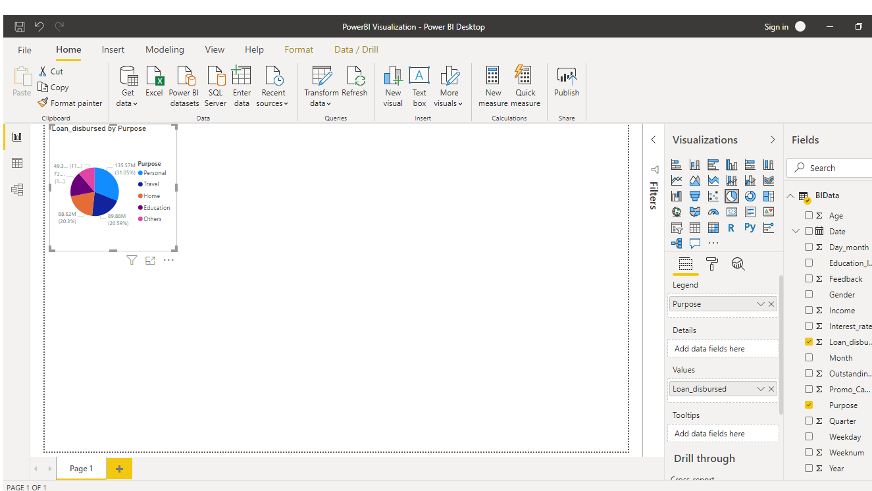The width and height of the screenshot is (872, 491).
Task: Open the Analytics magnifier tab
Action: [x=738, y=264]
